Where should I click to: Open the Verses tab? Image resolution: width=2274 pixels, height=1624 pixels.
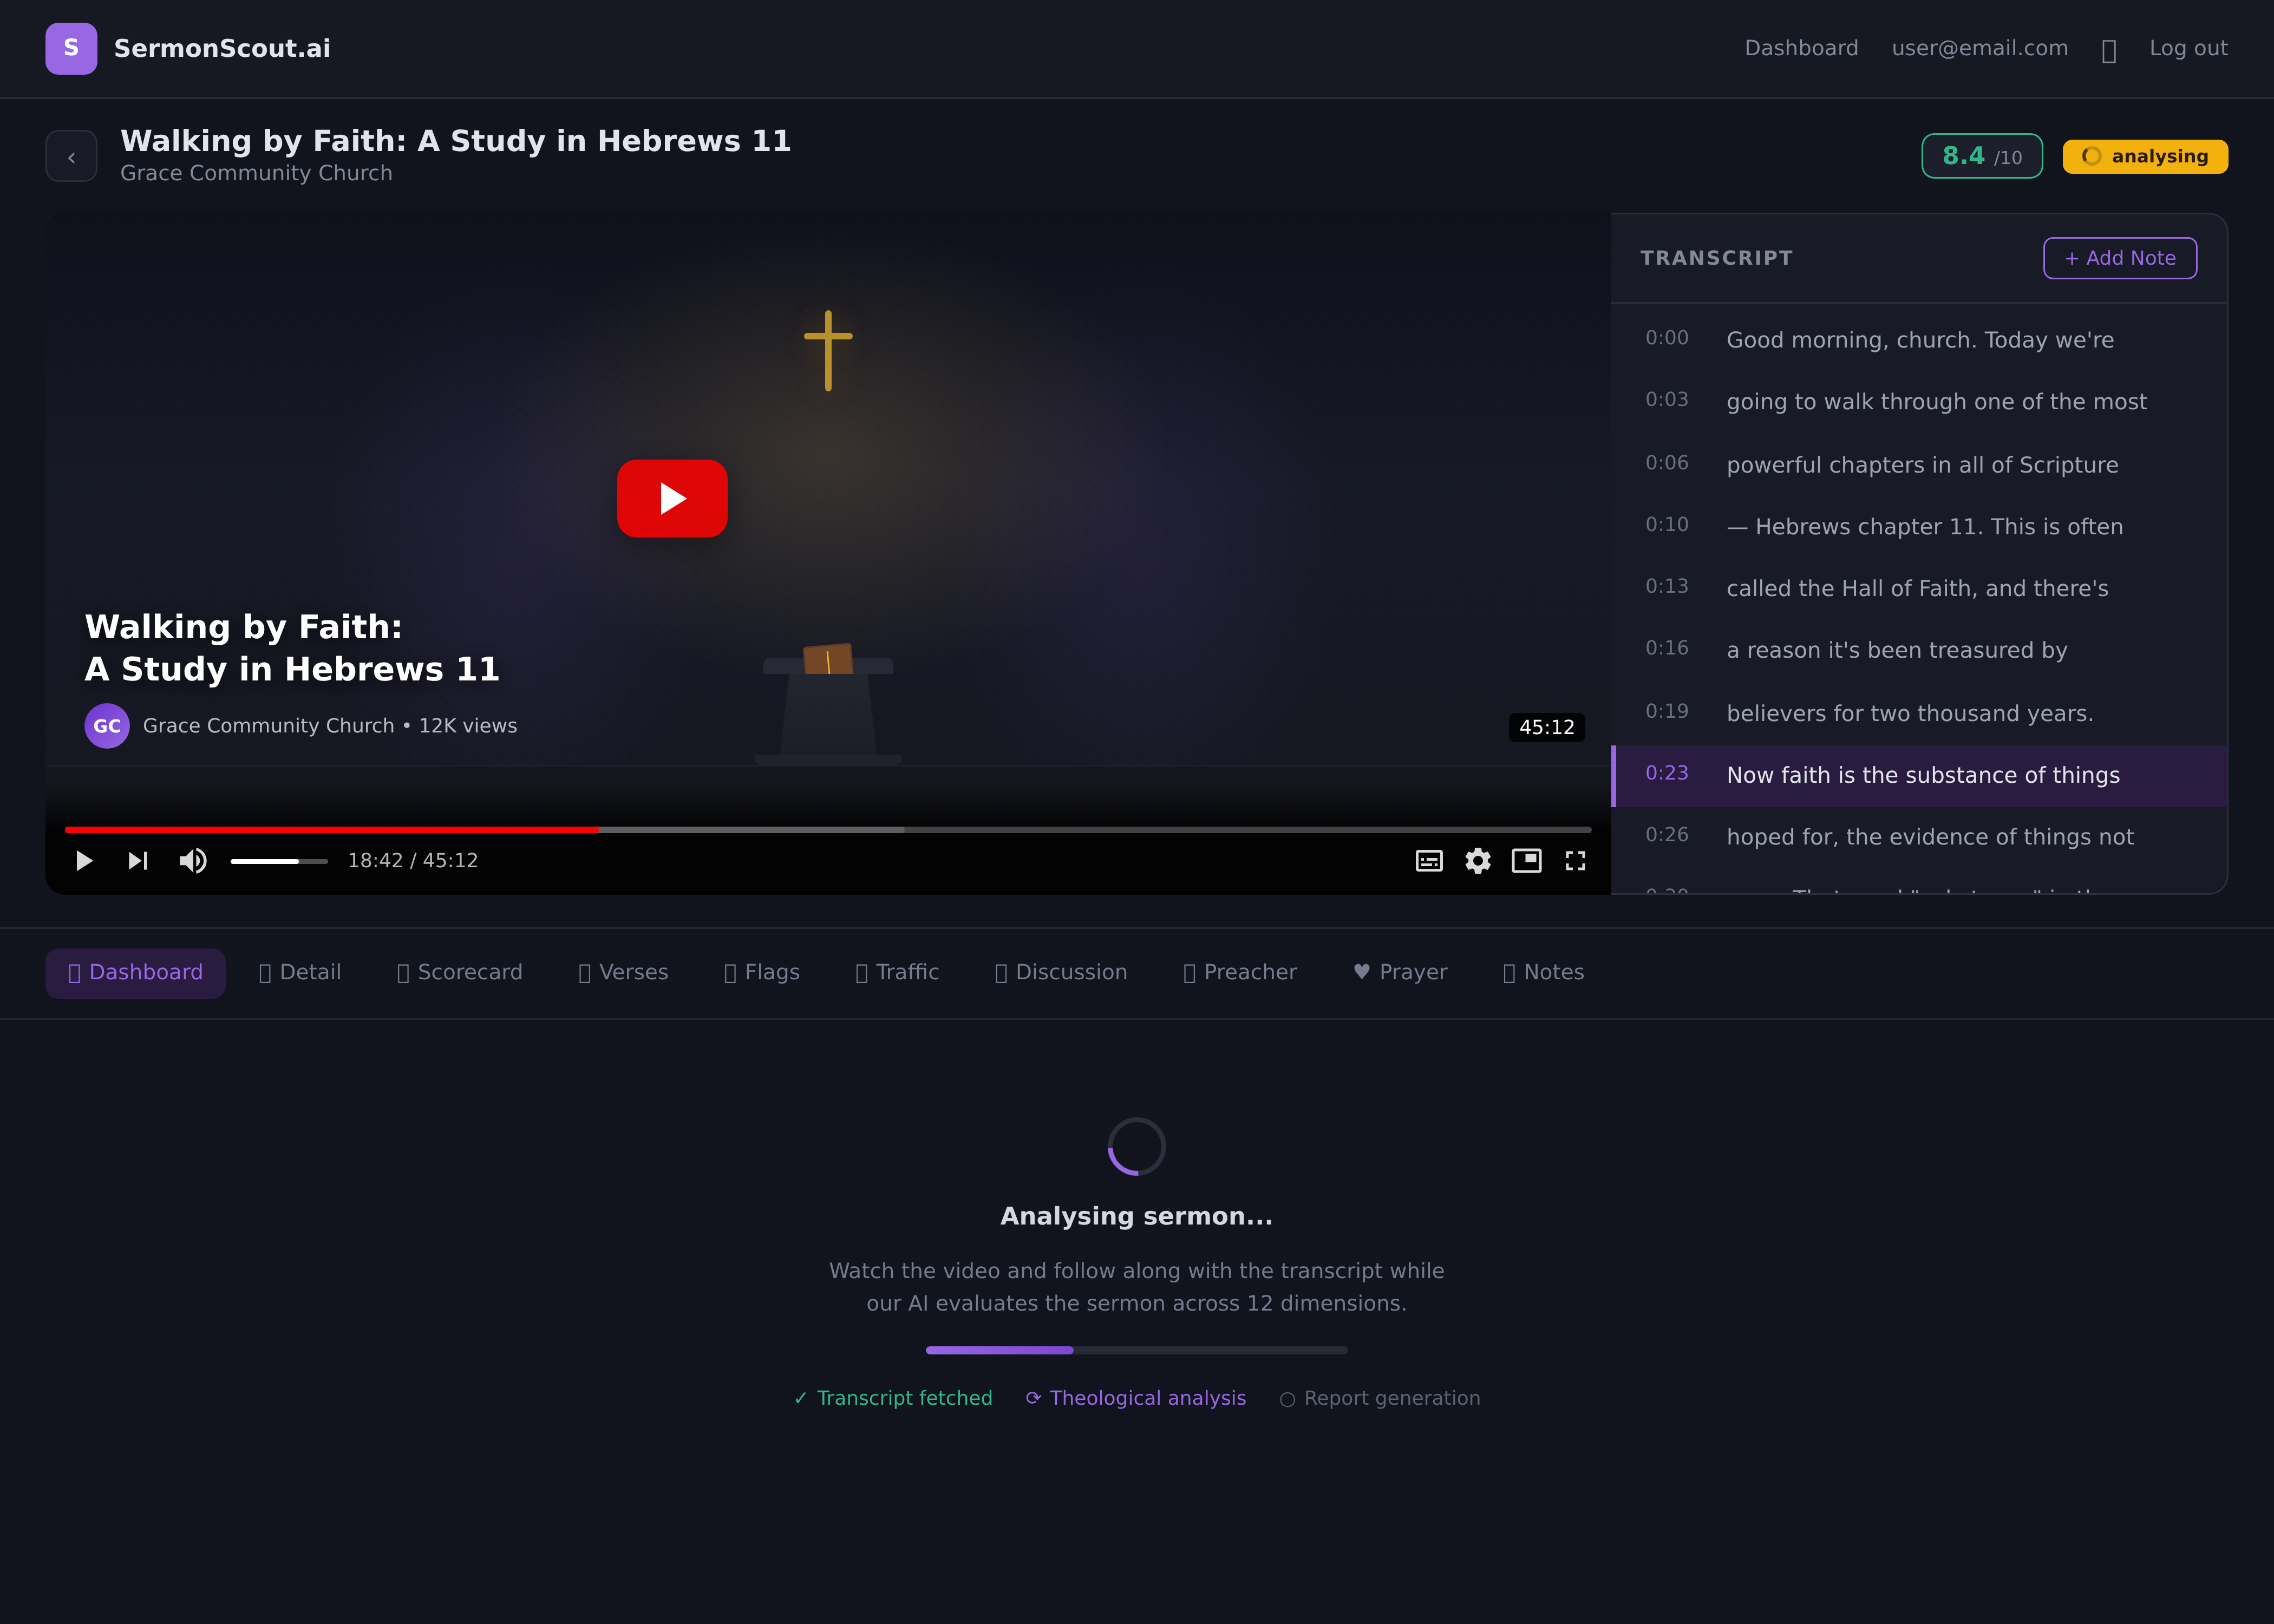(623, 972)
